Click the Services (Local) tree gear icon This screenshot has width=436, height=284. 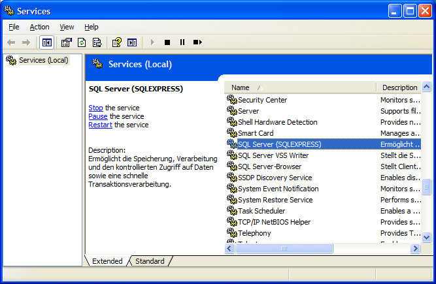[11, 60]
